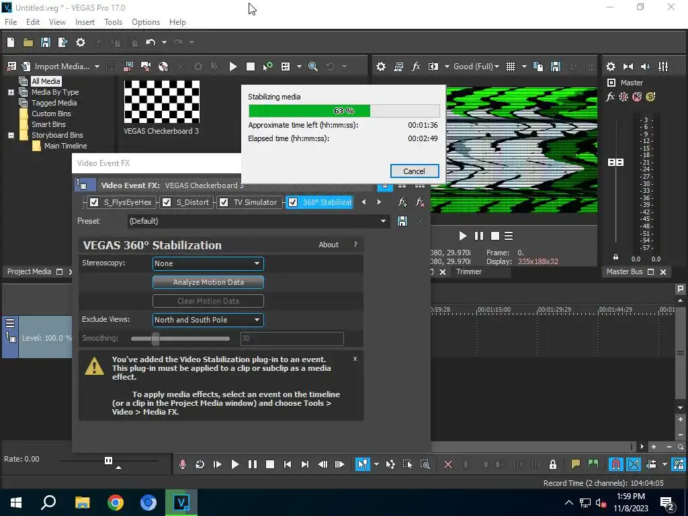Image resolution: width=688 pixels, height=516 pixels.
Task: Click the Analyze Motion Data button
Action: 208,282
